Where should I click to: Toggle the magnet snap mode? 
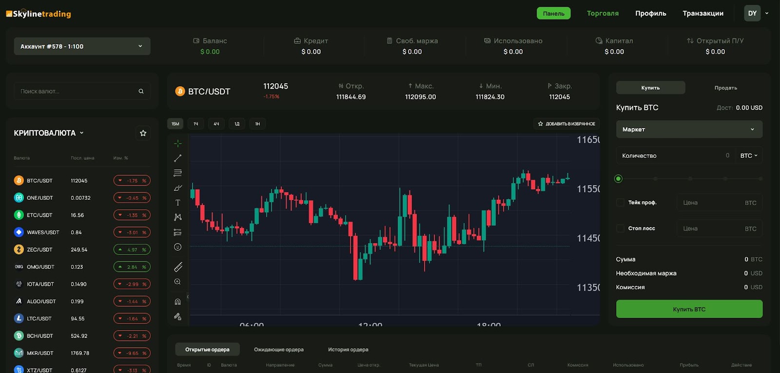(x=177, y=302)
